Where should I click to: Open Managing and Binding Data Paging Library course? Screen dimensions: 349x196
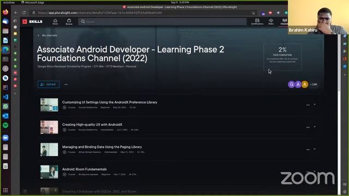click(102, 147)
